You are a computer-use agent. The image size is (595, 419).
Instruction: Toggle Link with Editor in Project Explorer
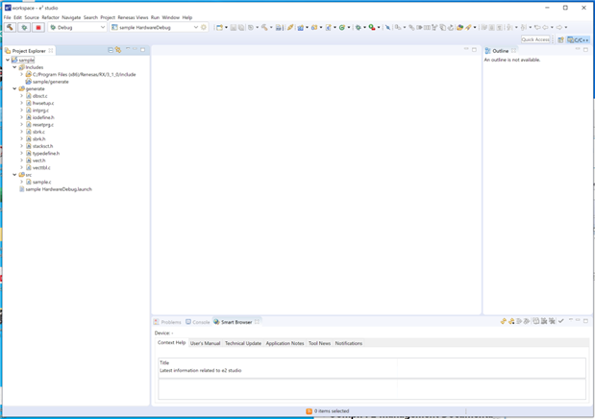[118, 50]
